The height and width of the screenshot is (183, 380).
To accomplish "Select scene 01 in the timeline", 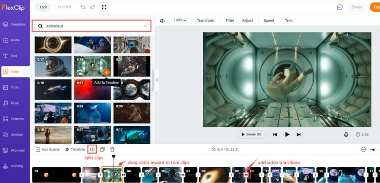I will click(x=56, y=175).
